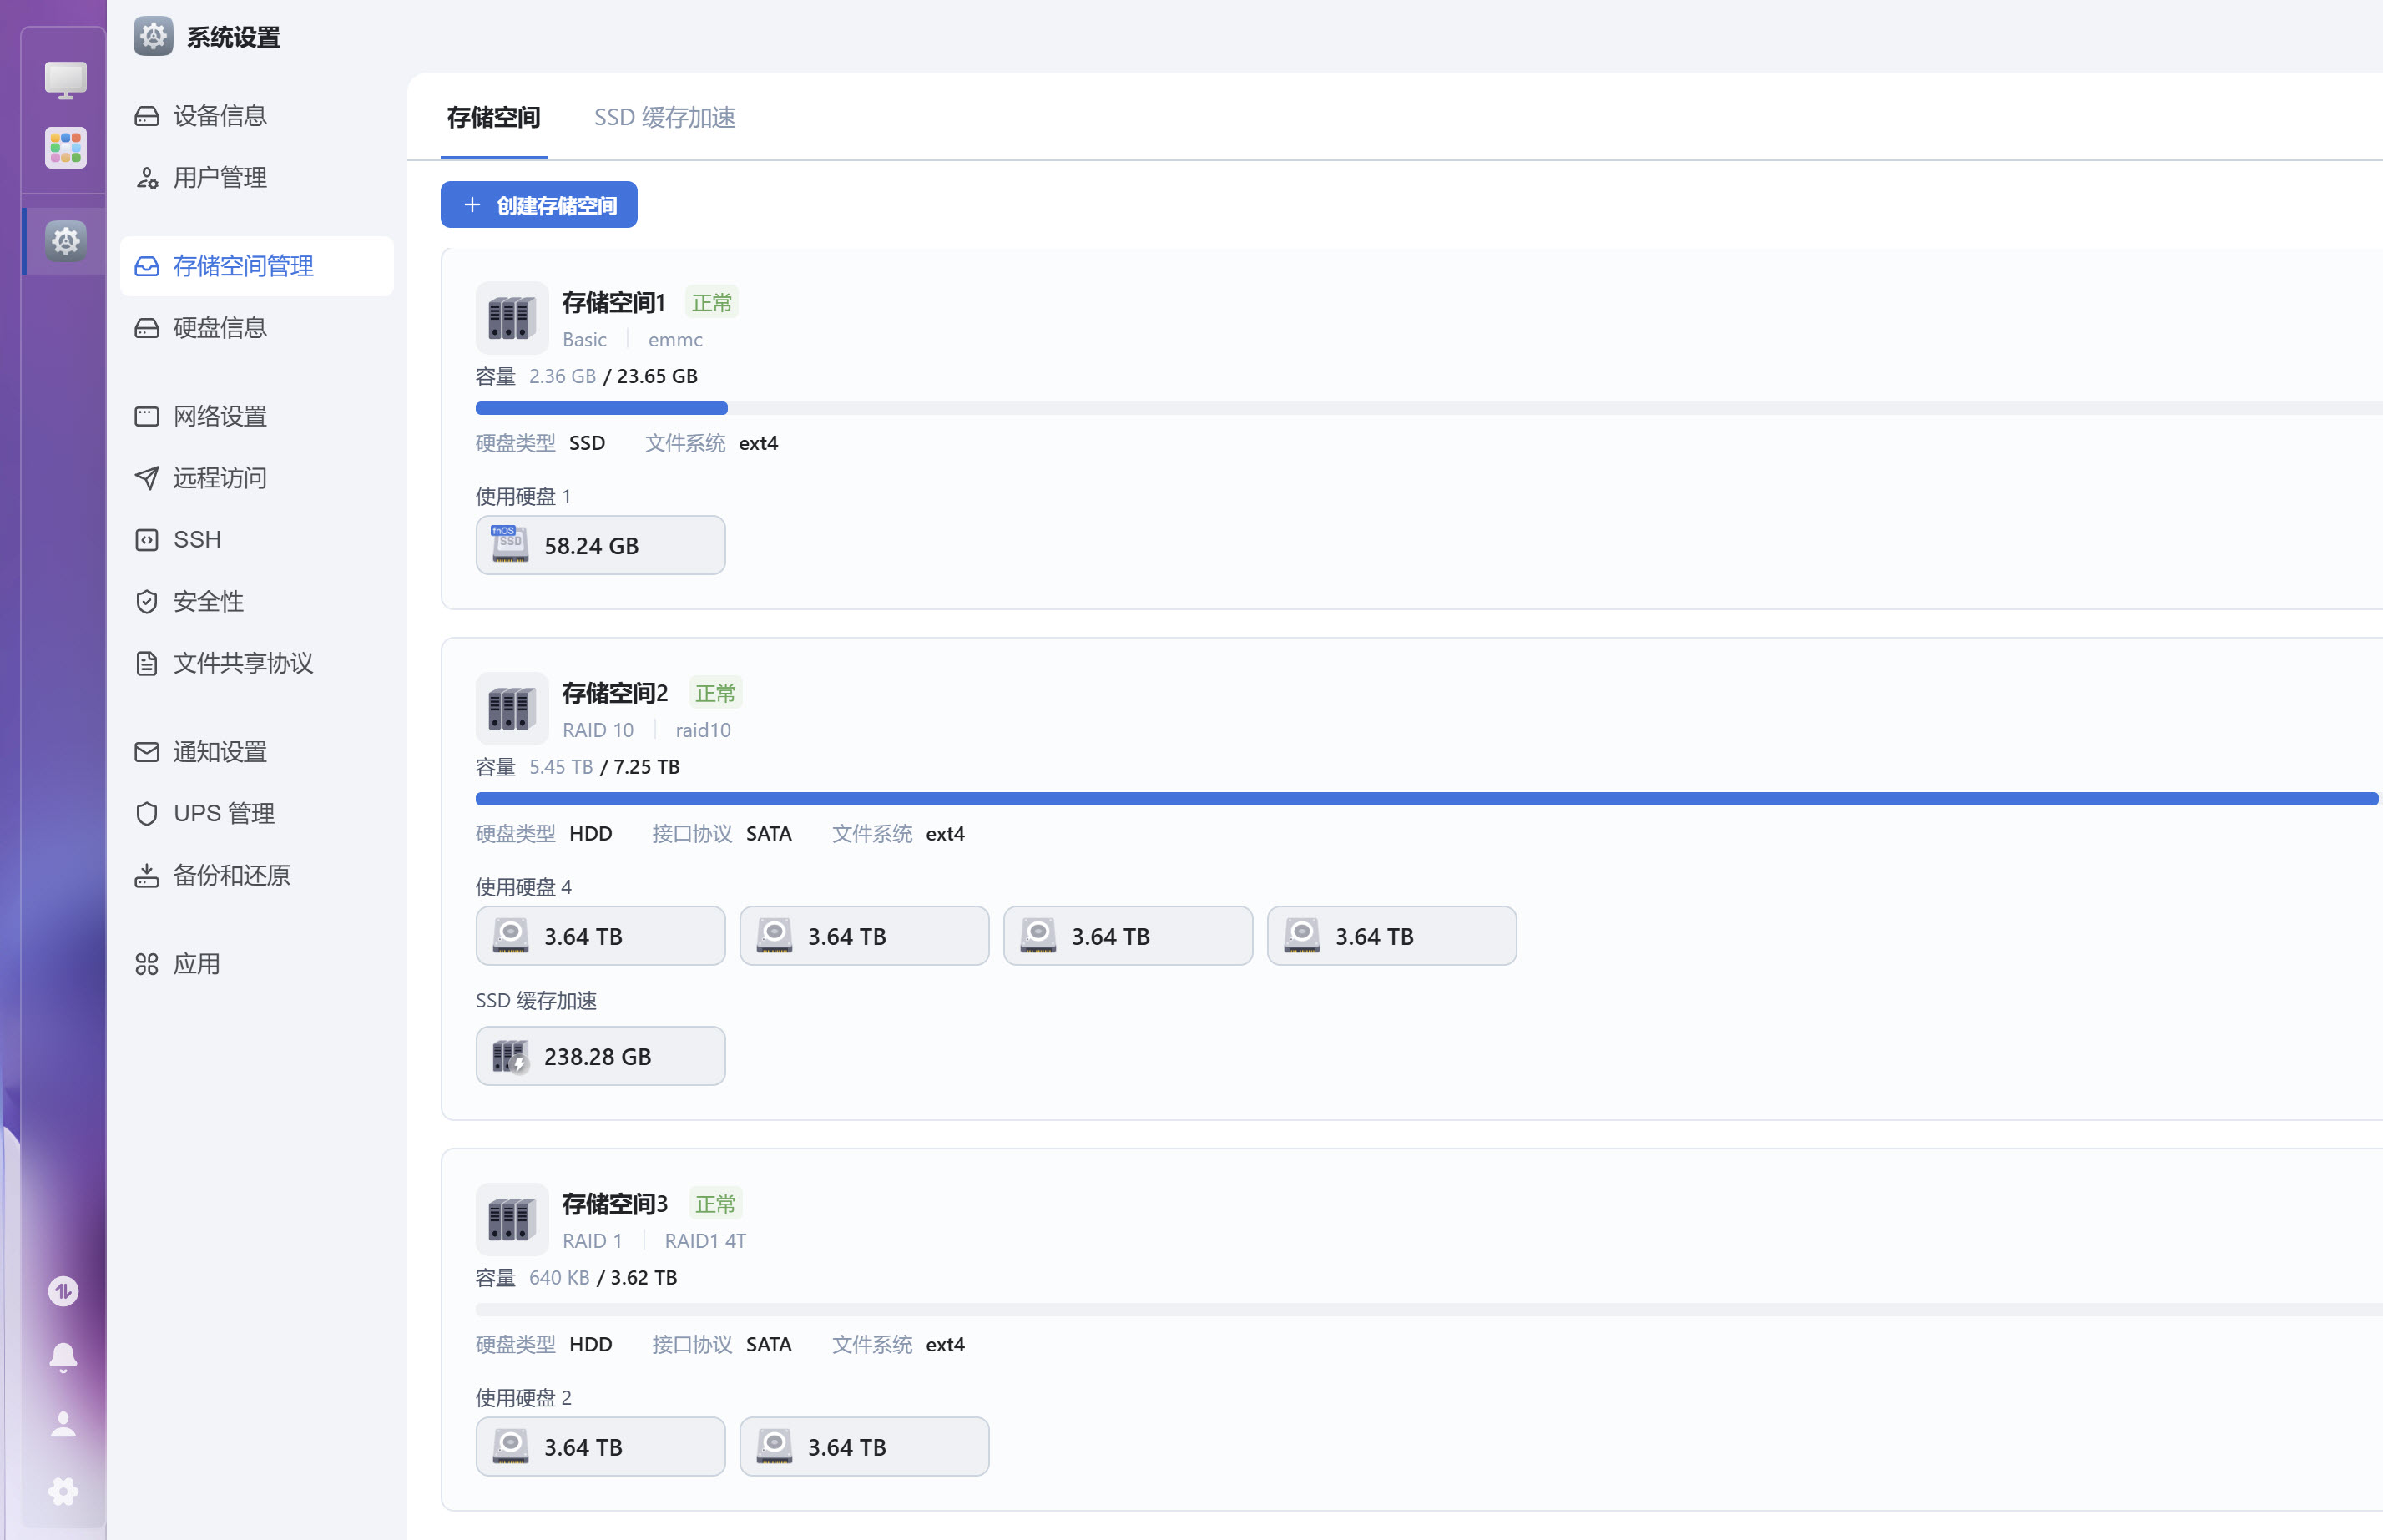Open UPS 管理 in the sidebar
This screenshot has width=2383, height=1540.
point(223,814)
